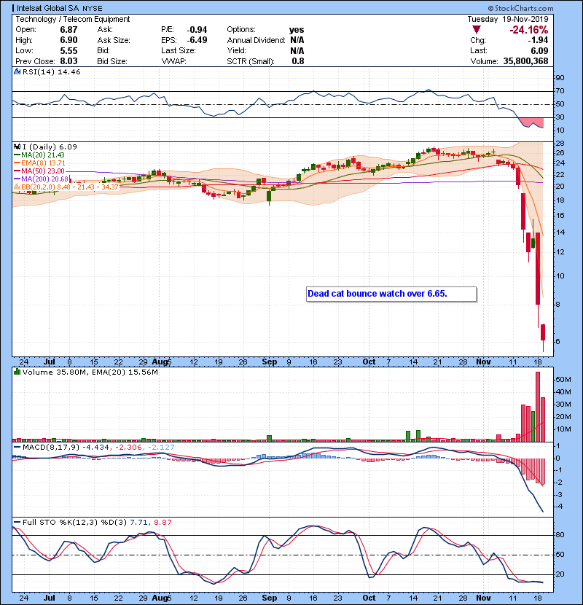Click the Tuesday 19-Nov-2019 date

tap(508, 19)
